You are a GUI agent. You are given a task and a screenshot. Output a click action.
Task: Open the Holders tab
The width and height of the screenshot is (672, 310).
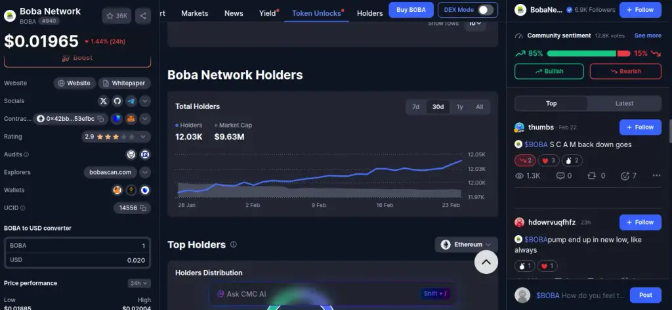(x=369, y=13)
